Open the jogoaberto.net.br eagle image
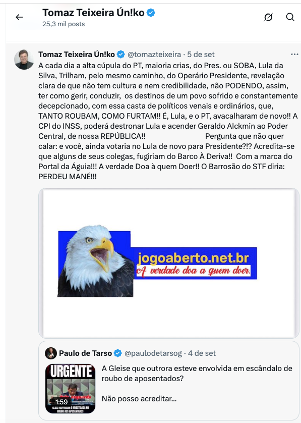The width and height of the screenshot is (301, 423). pyautogui.click(x=169, y=263)
